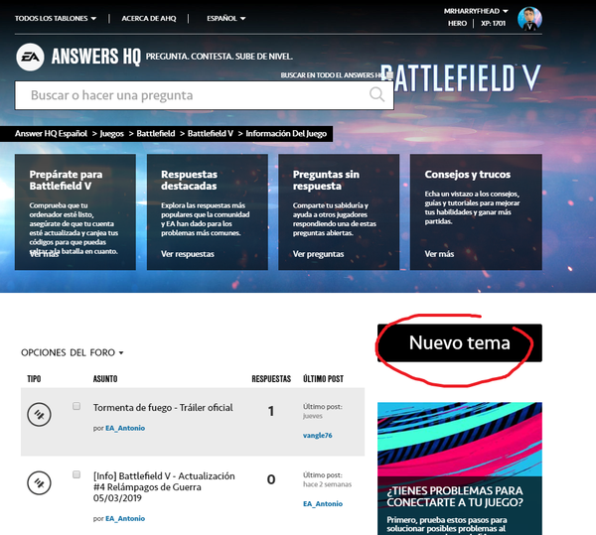
Task: Click the Answers HQ title text
Action: [x=96, y=57]
